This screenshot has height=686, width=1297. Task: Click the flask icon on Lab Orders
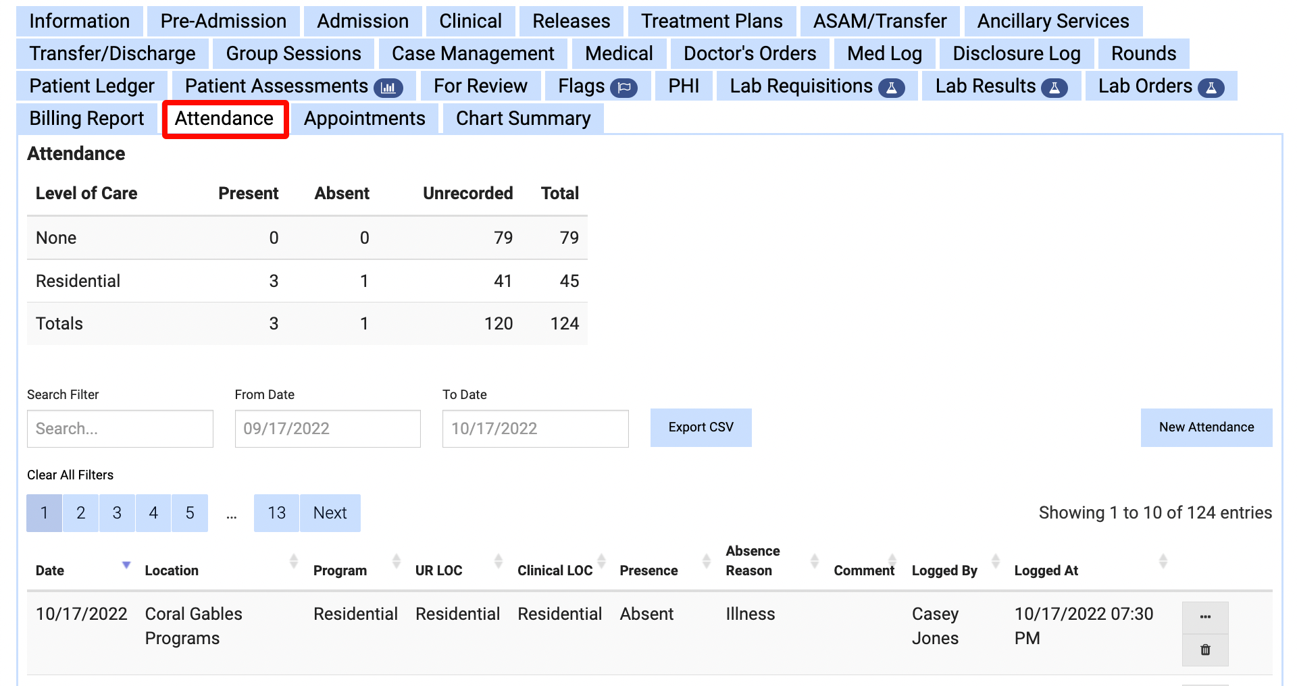click(1211, 88)
